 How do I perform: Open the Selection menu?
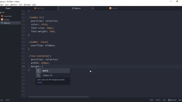pos(14,5)
